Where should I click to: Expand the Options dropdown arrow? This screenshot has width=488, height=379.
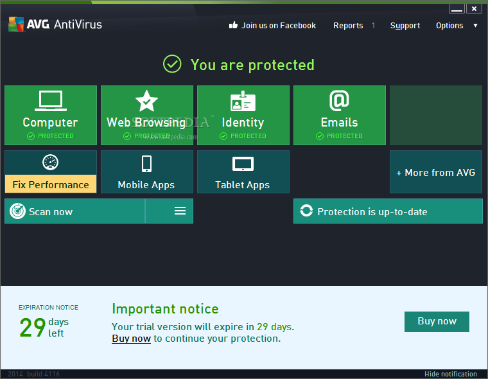[475, 26]
